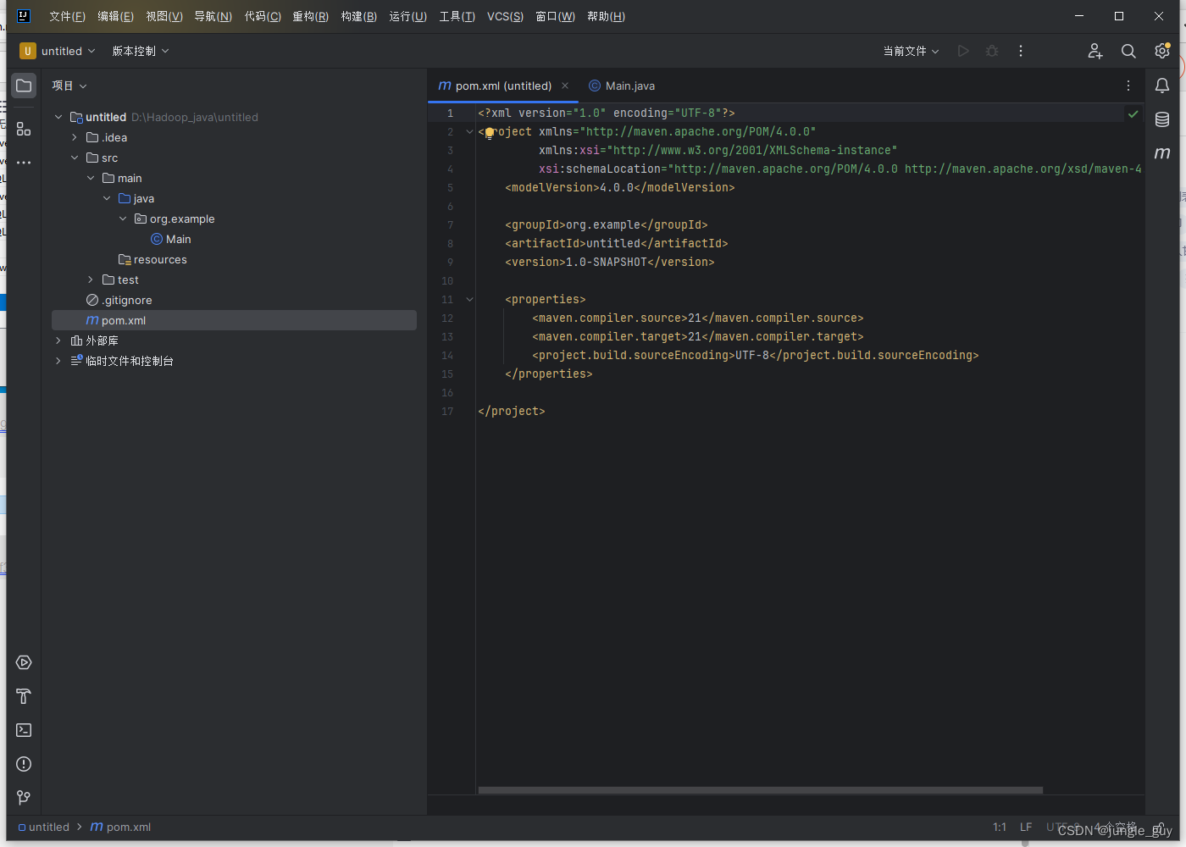The height and width of the screenshot is (847, 1186).
Task: Open the VCS(S) menu
Action: tap(505, 16)
